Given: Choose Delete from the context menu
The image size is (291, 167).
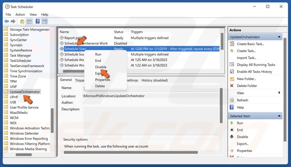Looking at the screenshot, I should click(100, 86).
